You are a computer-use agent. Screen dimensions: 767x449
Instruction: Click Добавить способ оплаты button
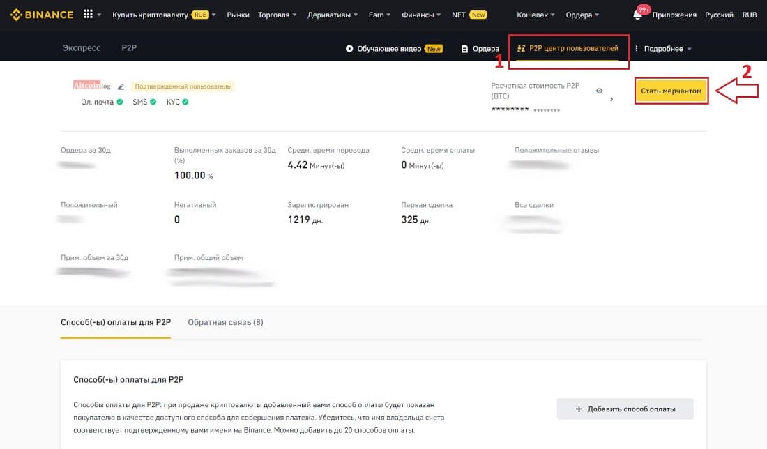[x=625, y=409]
